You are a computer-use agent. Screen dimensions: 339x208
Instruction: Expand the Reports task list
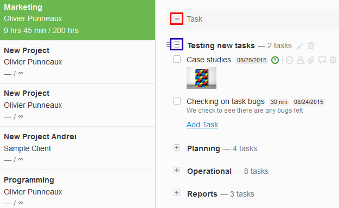(x=177, y=193)
